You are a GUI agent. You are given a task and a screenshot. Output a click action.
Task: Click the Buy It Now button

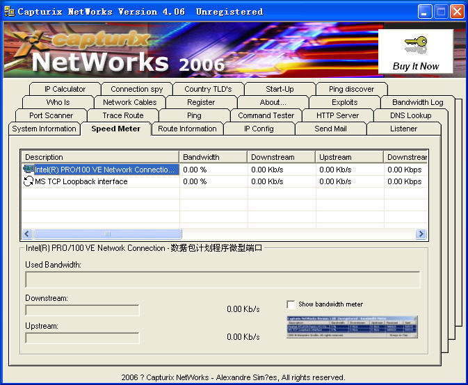click(x=416, y=51)
